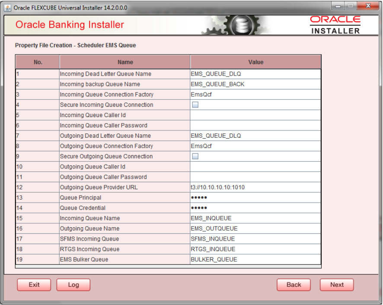
Task: Select the 'Outgoing Queue Caller Password' label
Action: pyautogui.click(x=103, y=177)
